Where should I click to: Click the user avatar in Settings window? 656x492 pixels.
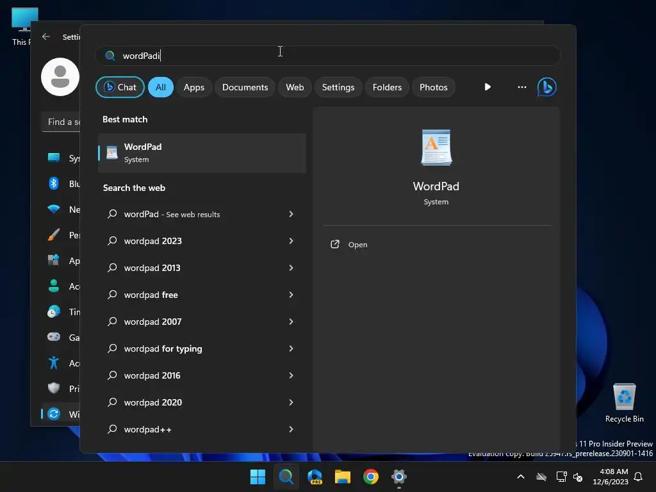tap(60, 77)
